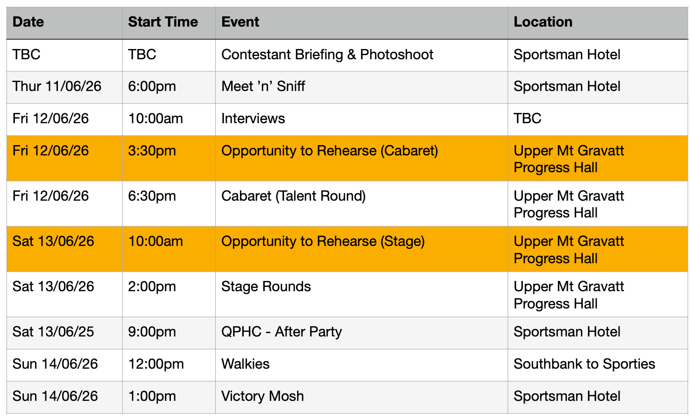Click the QPHC - After Party cell
Viewport: 692px width, 420px height.
361,333
